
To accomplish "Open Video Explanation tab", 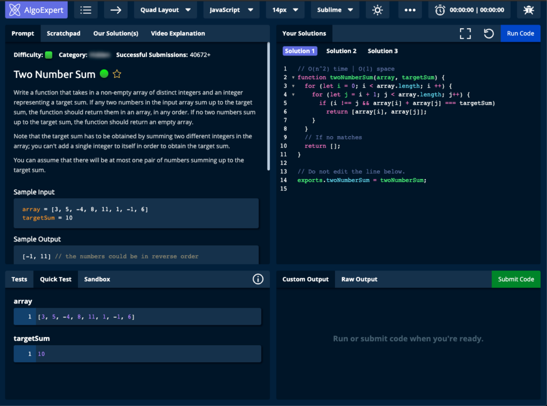I will [x=178, y=34].
